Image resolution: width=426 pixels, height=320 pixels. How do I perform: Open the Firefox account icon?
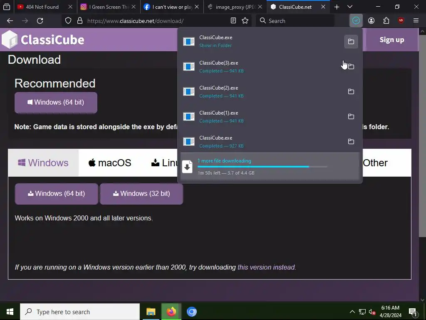371,21
